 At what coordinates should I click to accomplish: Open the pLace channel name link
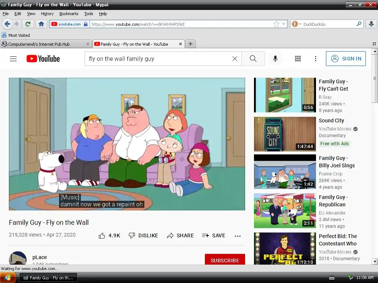[39, 257]
